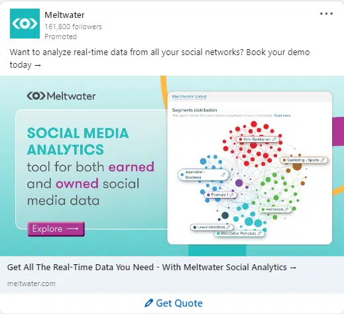Viewport: 344px width, 314px height.
Task: Click edit pencil on Gambling - Sports label
Action: click(323, 160)
